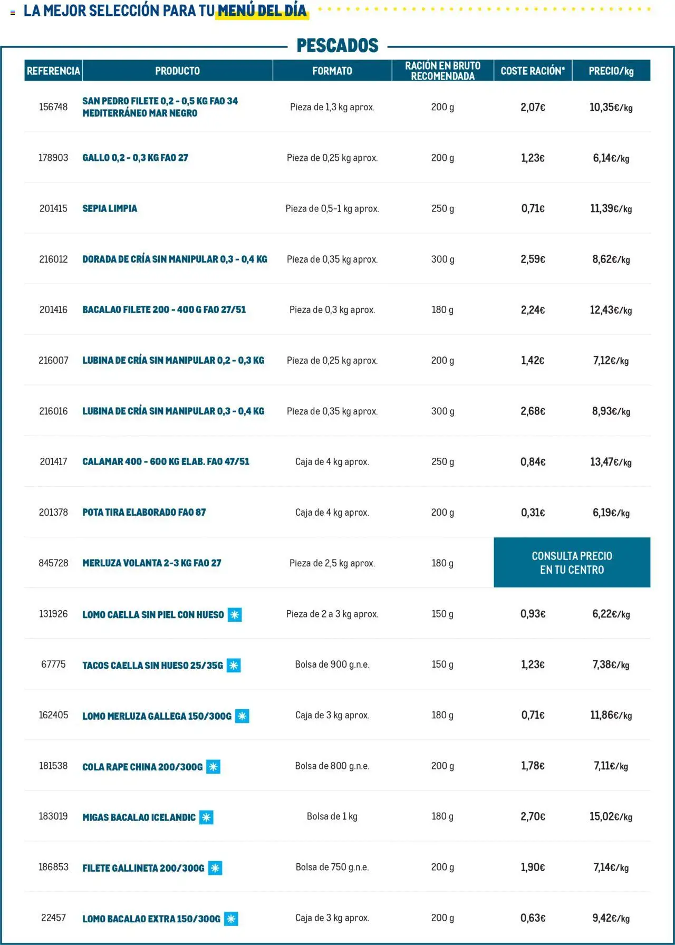Click the Referencia column header

tap(53, 71)
